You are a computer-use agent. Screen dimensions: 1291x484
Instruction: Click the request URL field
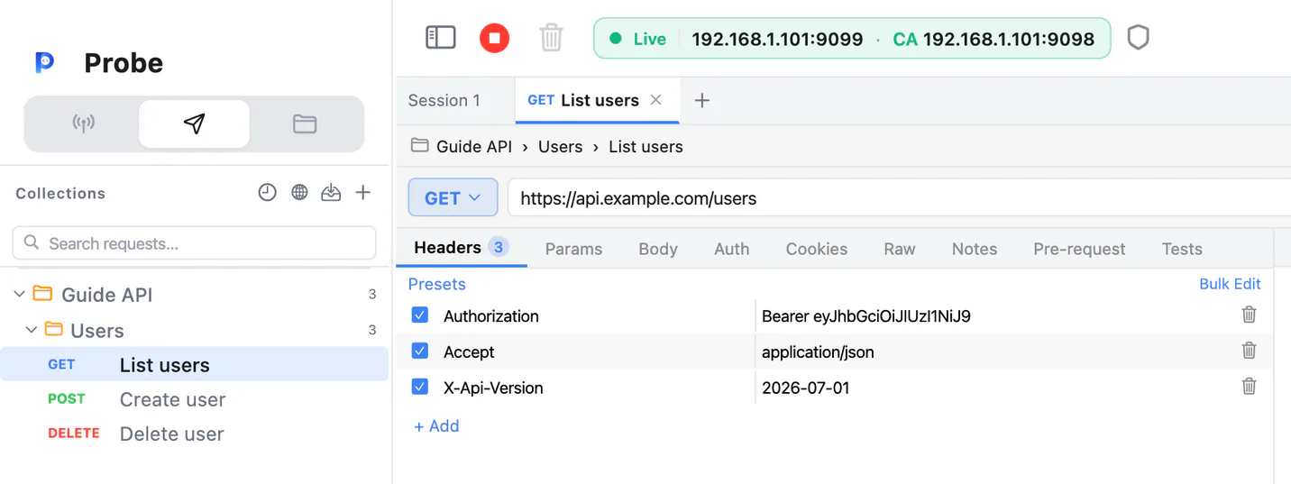pos(899,197)
